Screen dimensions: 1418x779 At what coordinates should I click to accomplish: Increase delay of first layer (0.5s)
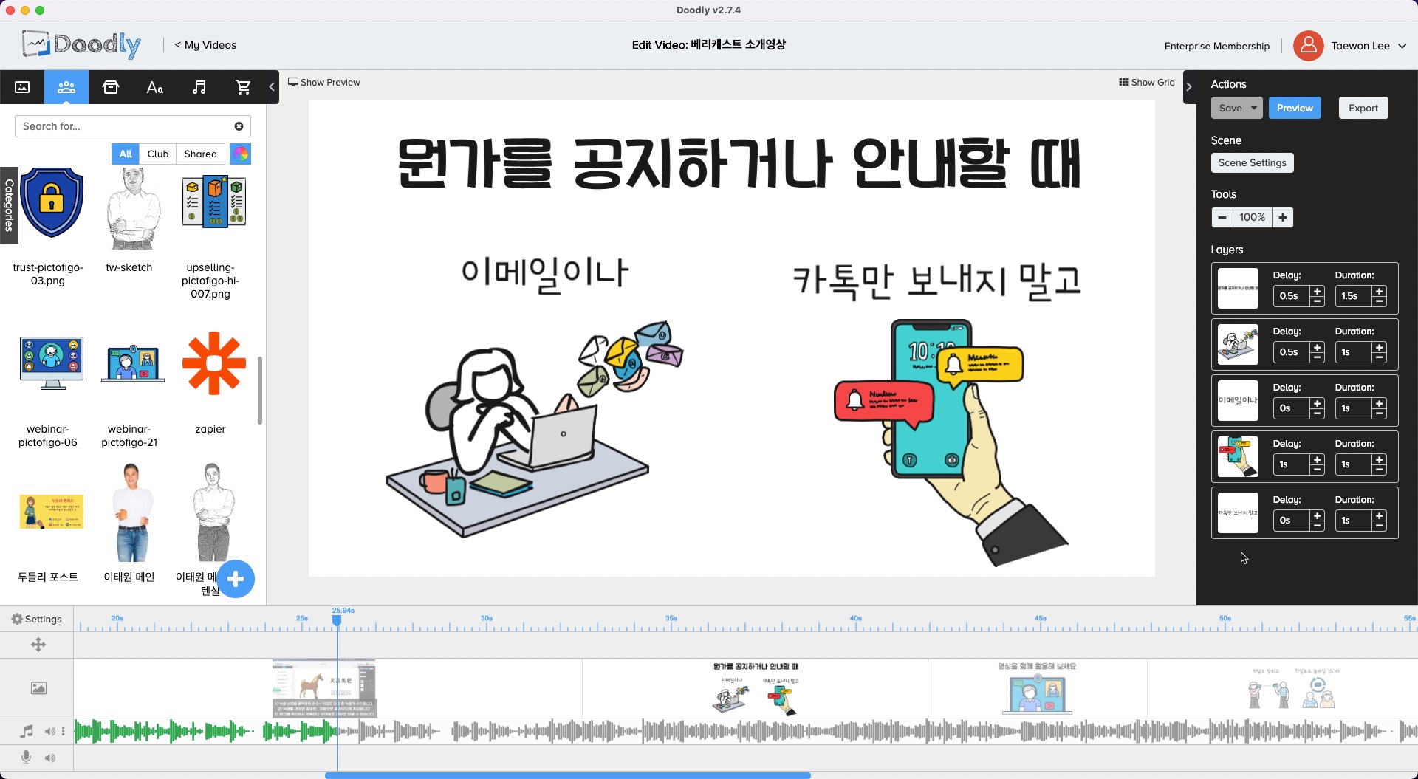(1317, 291)
